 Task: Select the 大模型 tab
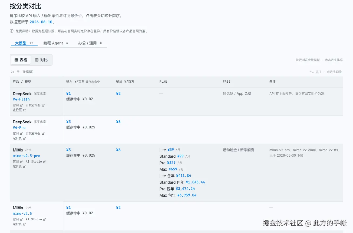(x=24, y=43)
